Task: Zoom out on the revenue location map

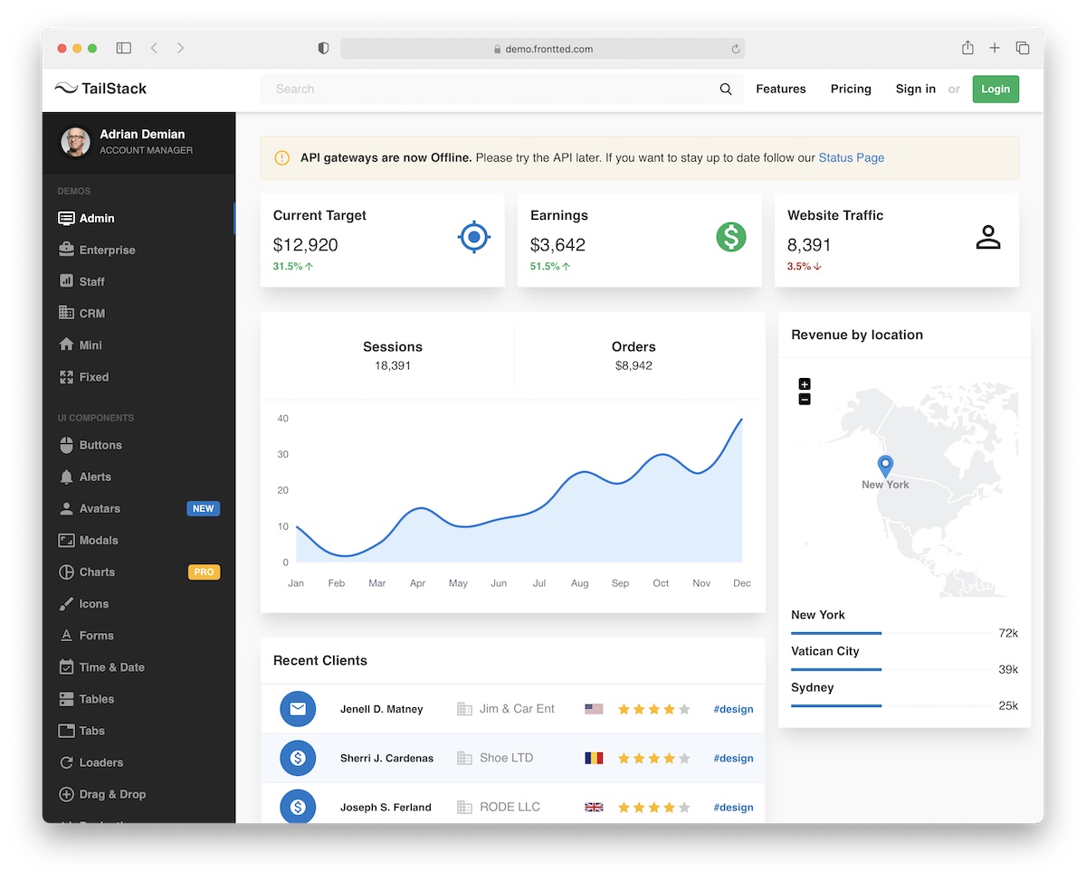Action: pos(804,399)
